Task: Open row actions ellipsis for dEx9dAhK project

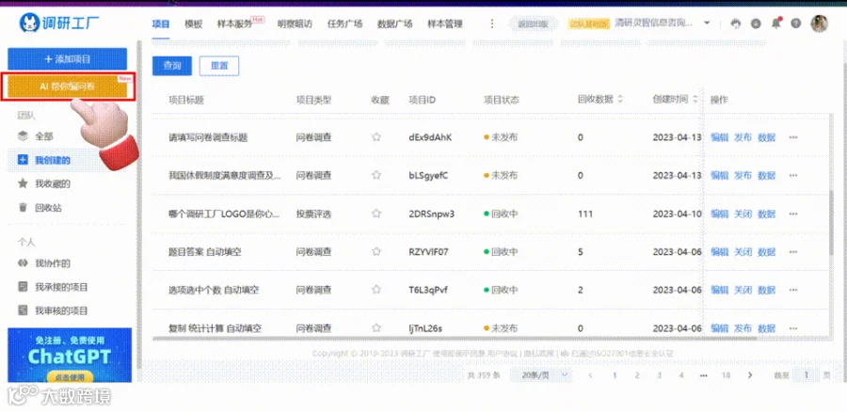Action: 793,137
